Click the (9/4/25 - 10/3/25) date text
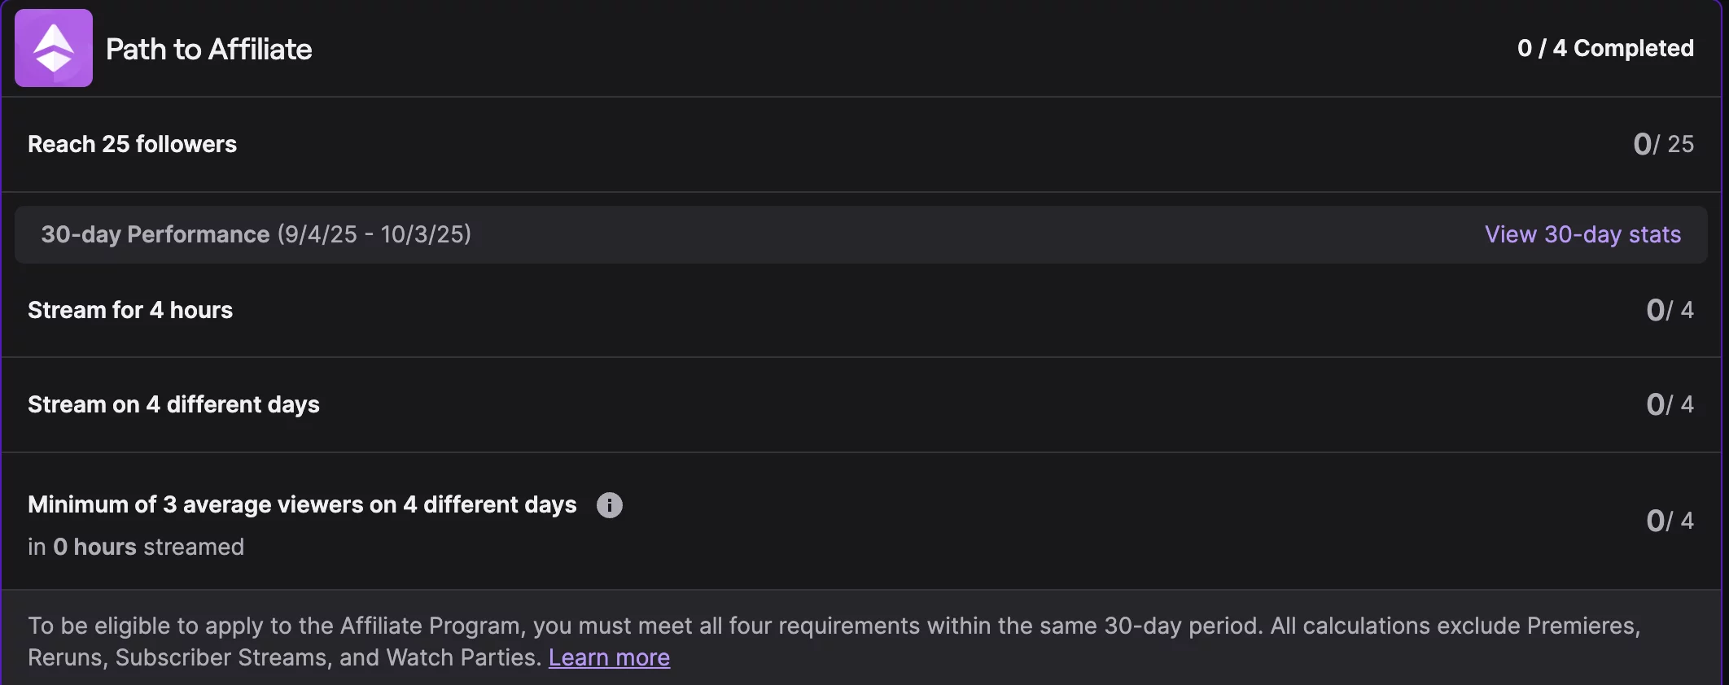Viewport: 1729px width, 685px height. tap(374, 234)
